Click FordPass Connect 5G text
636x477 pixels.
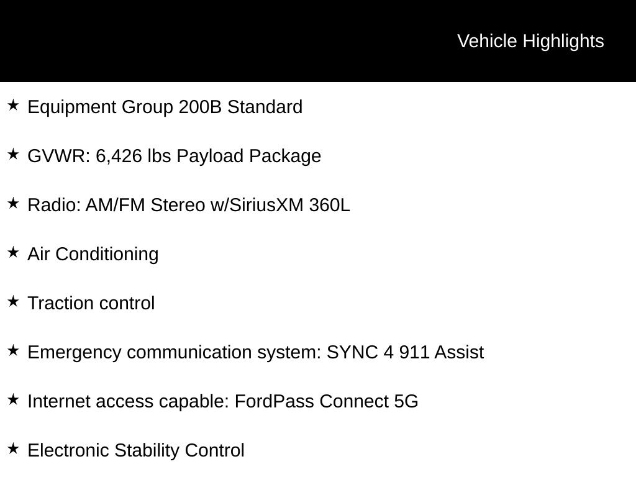pyautogui.click(x=326, y=401)
